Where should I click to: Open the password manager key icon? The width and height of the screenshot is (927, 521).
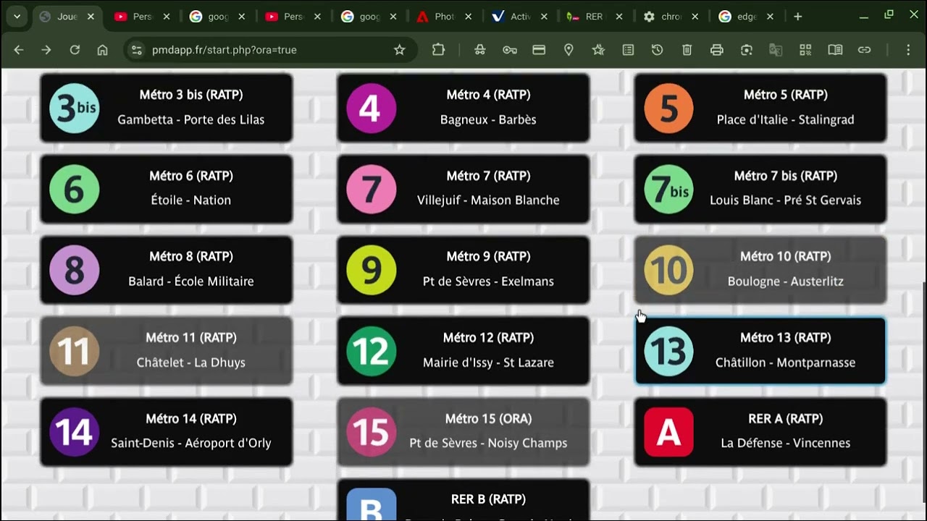pos(509,50)
